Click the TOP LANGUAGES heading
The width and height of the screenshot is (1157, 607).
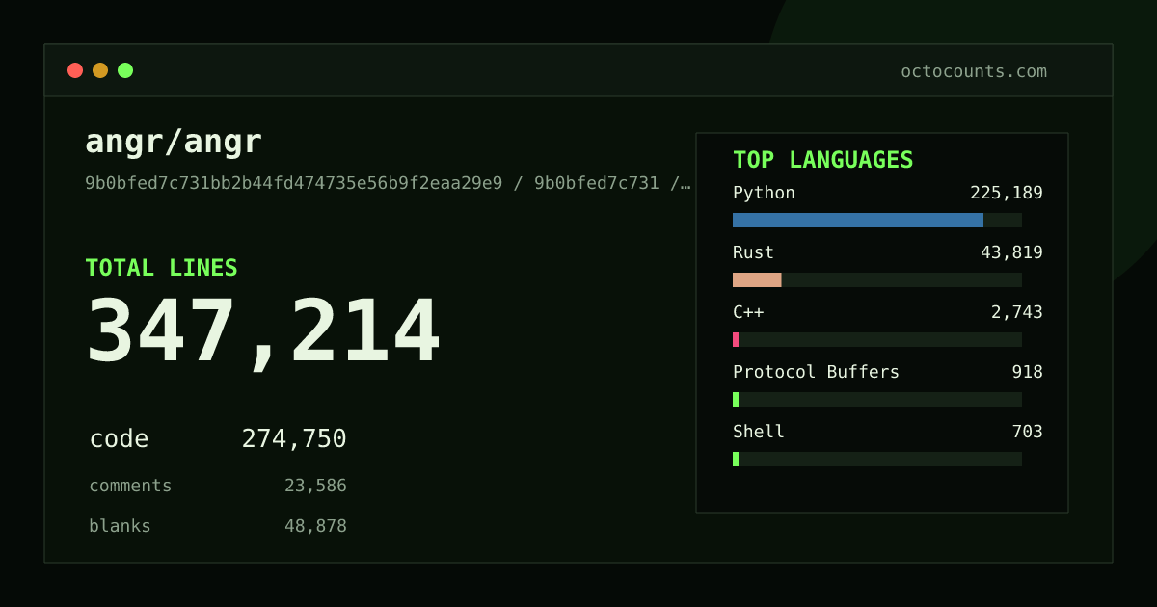click(x=822, y=160)
